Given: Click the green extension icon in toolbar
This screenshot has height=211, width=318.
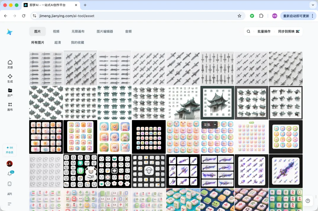Looking at the screenshot, I should pyautogui.click(x=252, y=16).
